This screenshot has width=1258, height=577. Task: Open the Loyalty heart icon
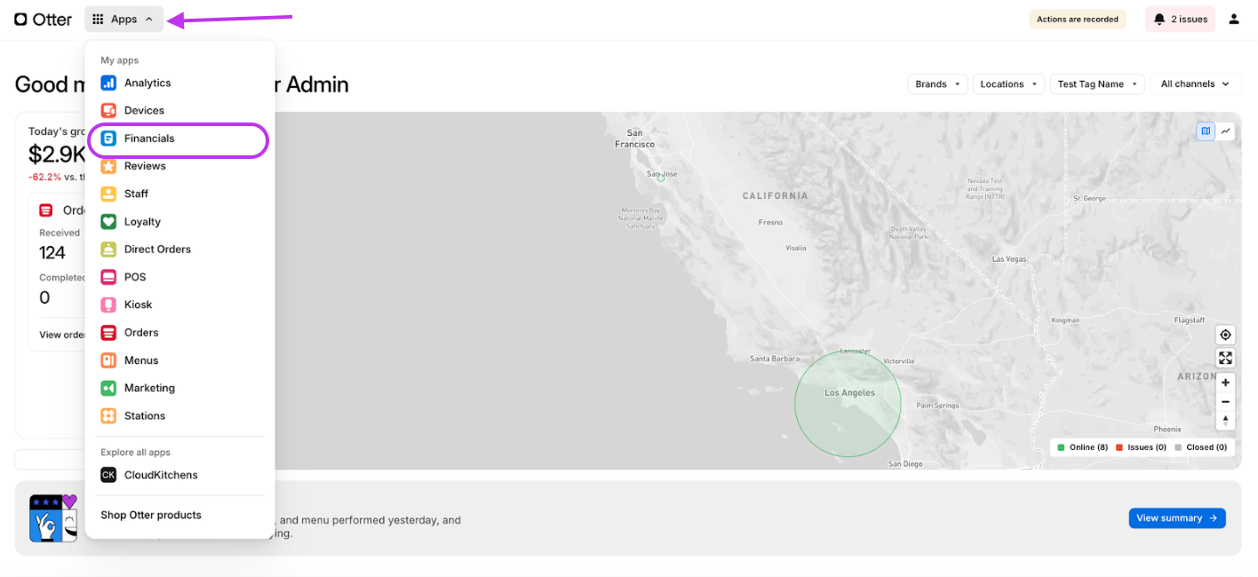point(108,222)
